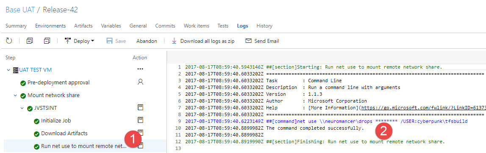Click the Expand all steps icon
The width and height of the screenshot is (486, 153).
[29, 41]
